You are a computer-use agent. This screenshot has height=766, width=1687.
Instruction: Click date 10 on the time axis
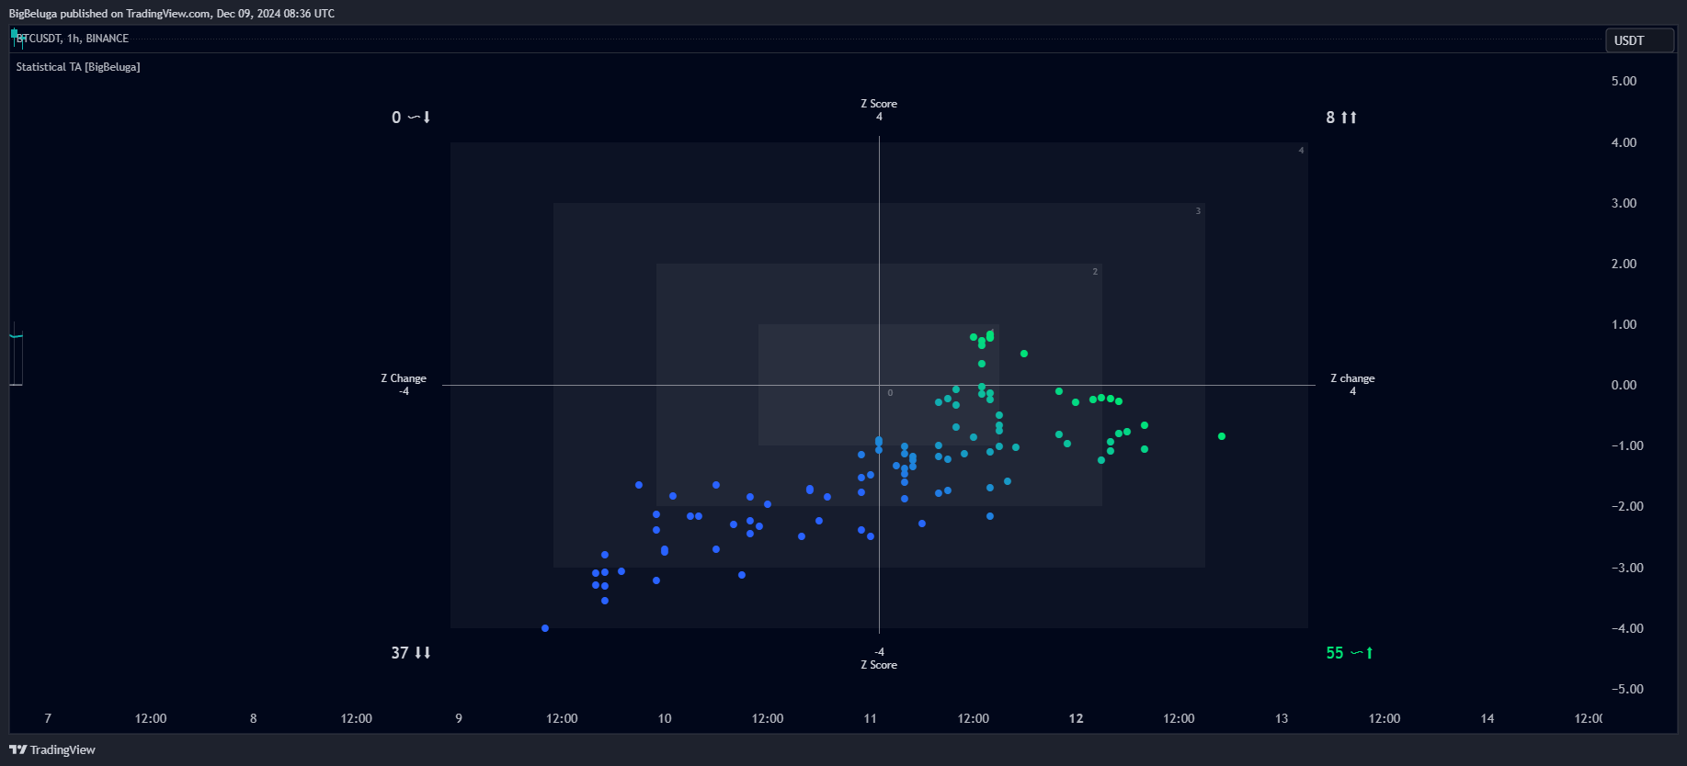tap(665, 718)
